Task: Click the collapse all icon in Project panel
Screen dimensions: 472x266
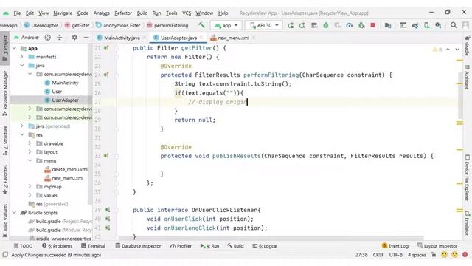Action: tap(59, 38)
